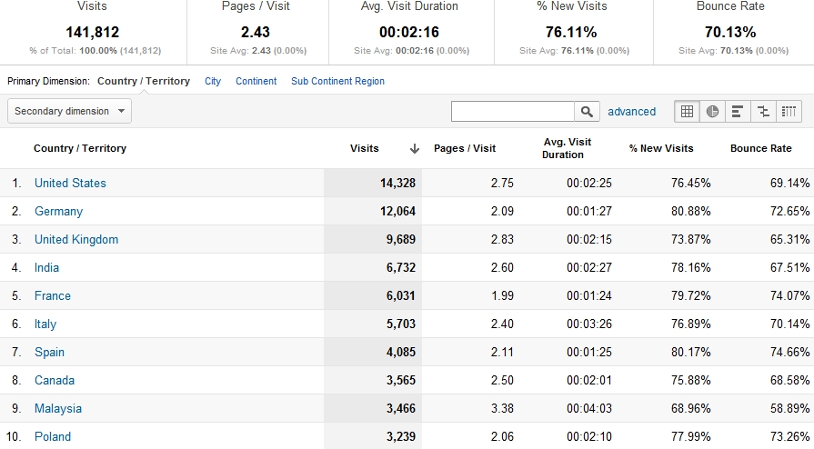Select the Sub Continent Region dimension
The image size is (814, 449).
pyautogui.click(x=337, y=82)
